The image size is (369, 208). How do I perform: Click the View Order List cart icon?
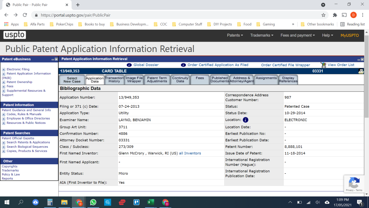[x=323, y=65]
